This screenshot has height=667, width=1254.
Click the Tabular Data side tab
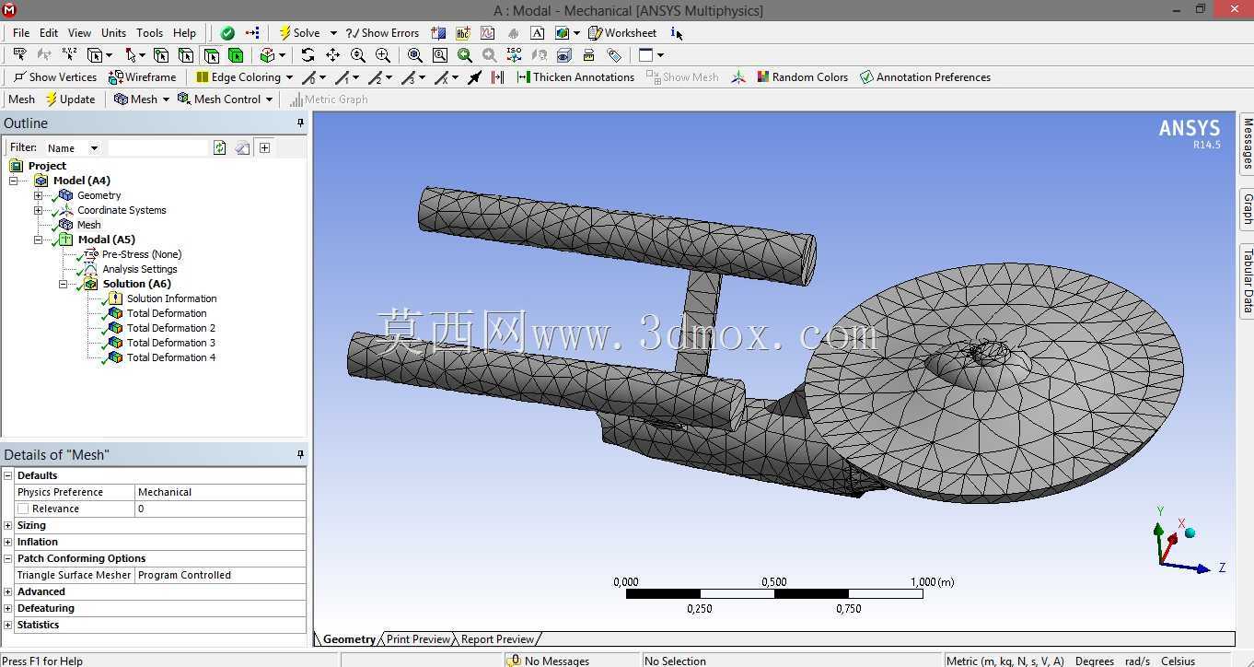point(1248,281)
